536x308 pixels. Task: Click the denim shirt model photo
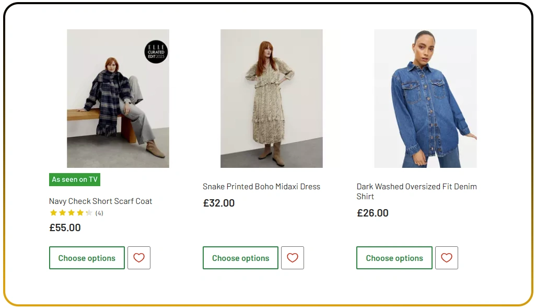point(425,98)
